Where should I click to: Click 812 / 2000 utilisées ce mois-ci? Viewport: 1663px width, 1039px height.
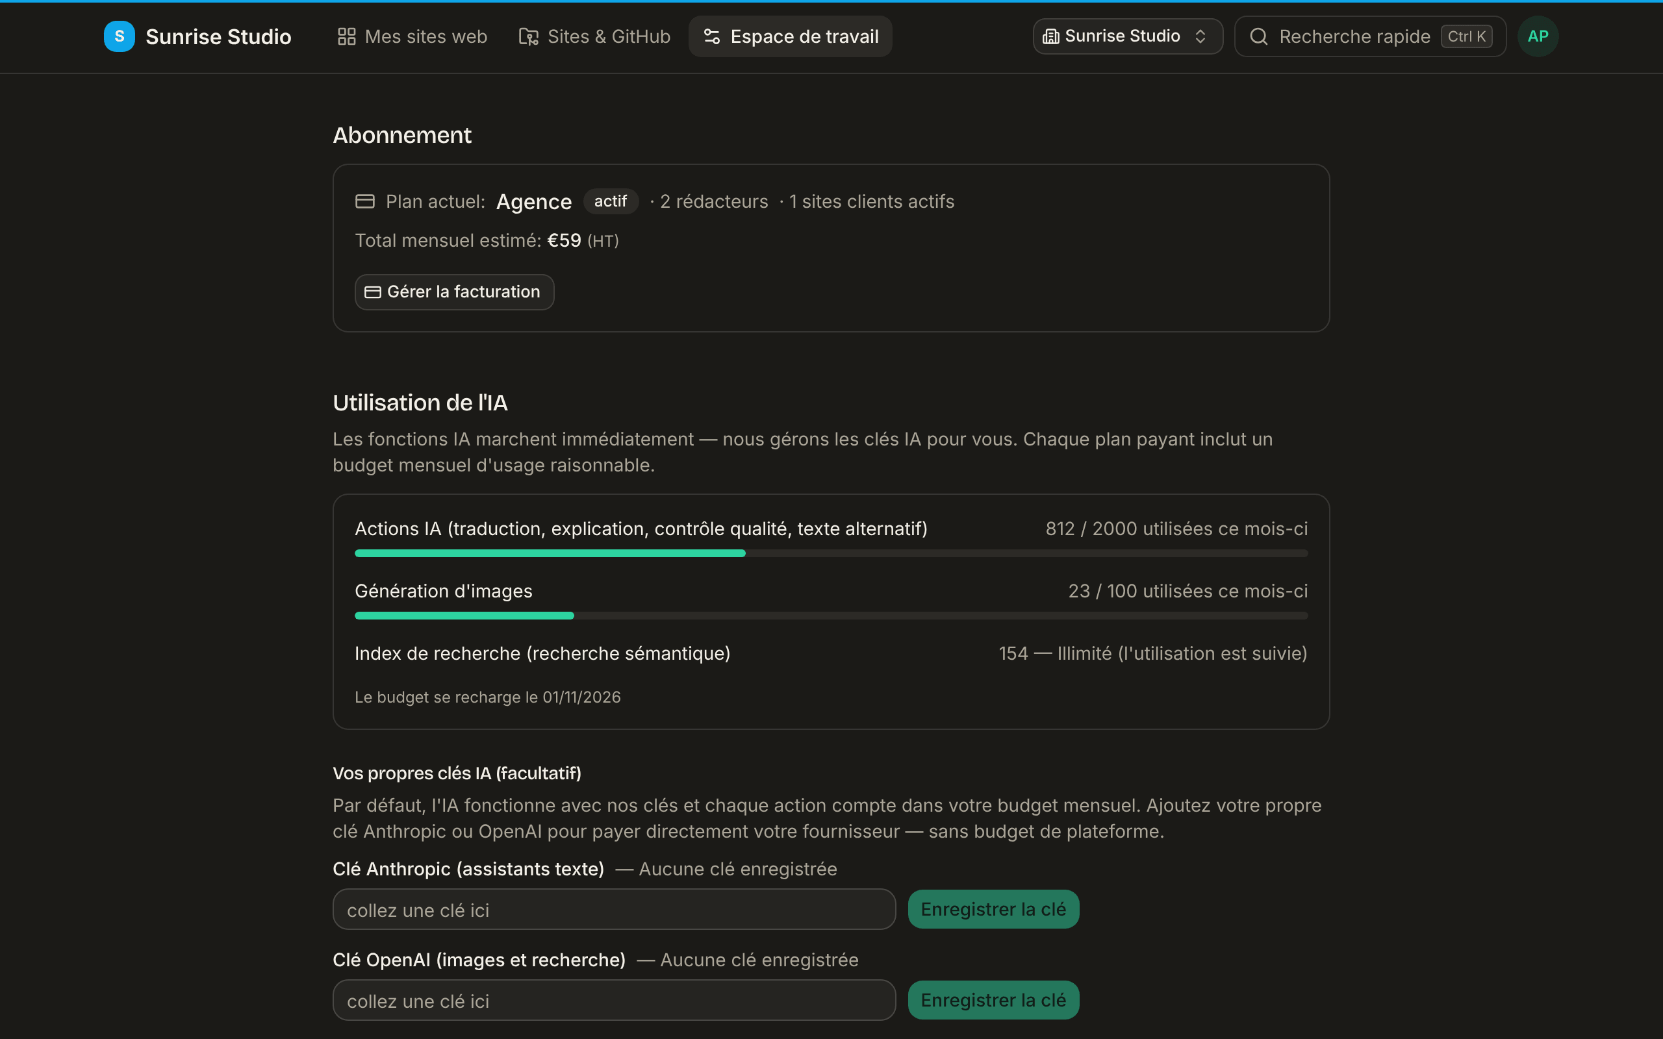(1176, 529)
